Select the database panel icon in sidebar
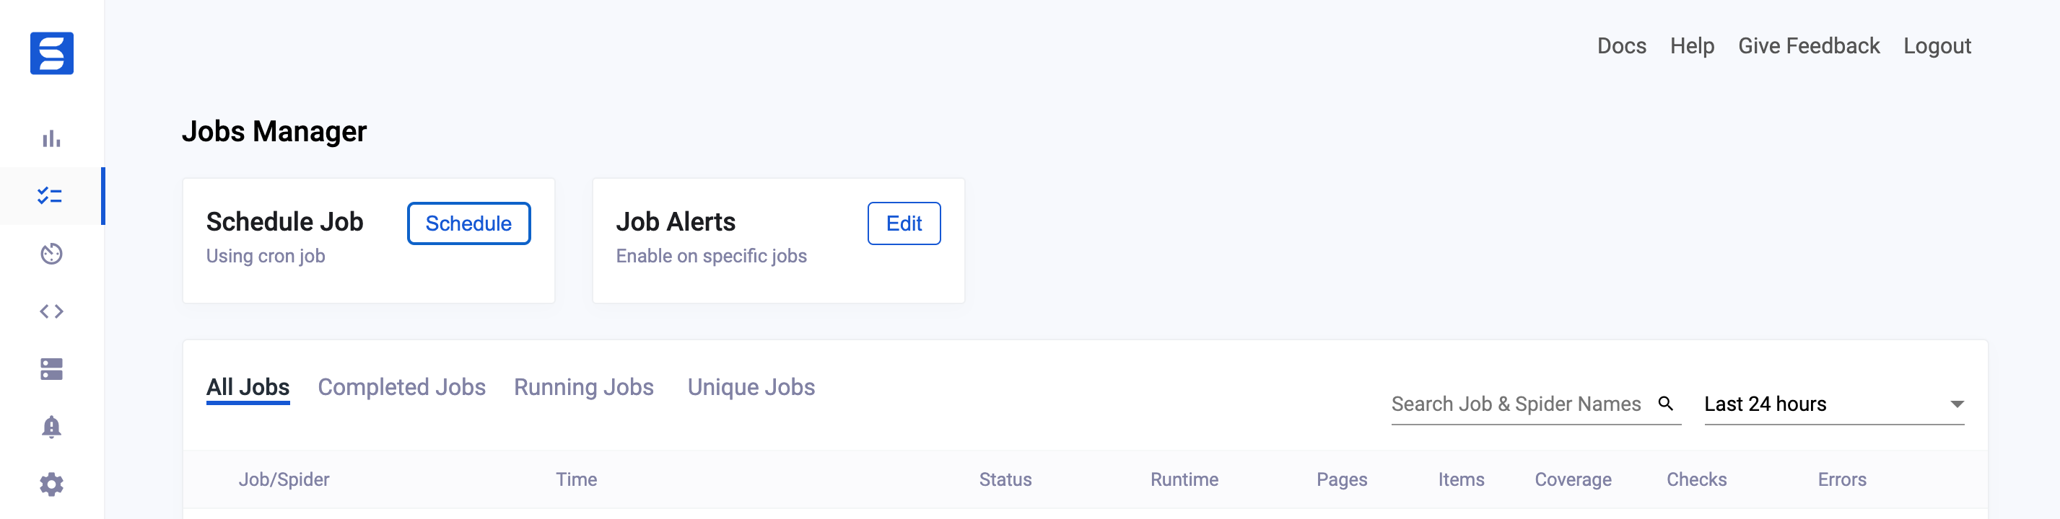 click(51, 369)
